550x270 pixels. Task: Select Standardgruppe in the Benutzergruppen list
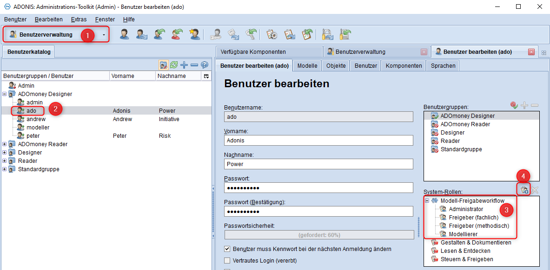pos(461,149)
